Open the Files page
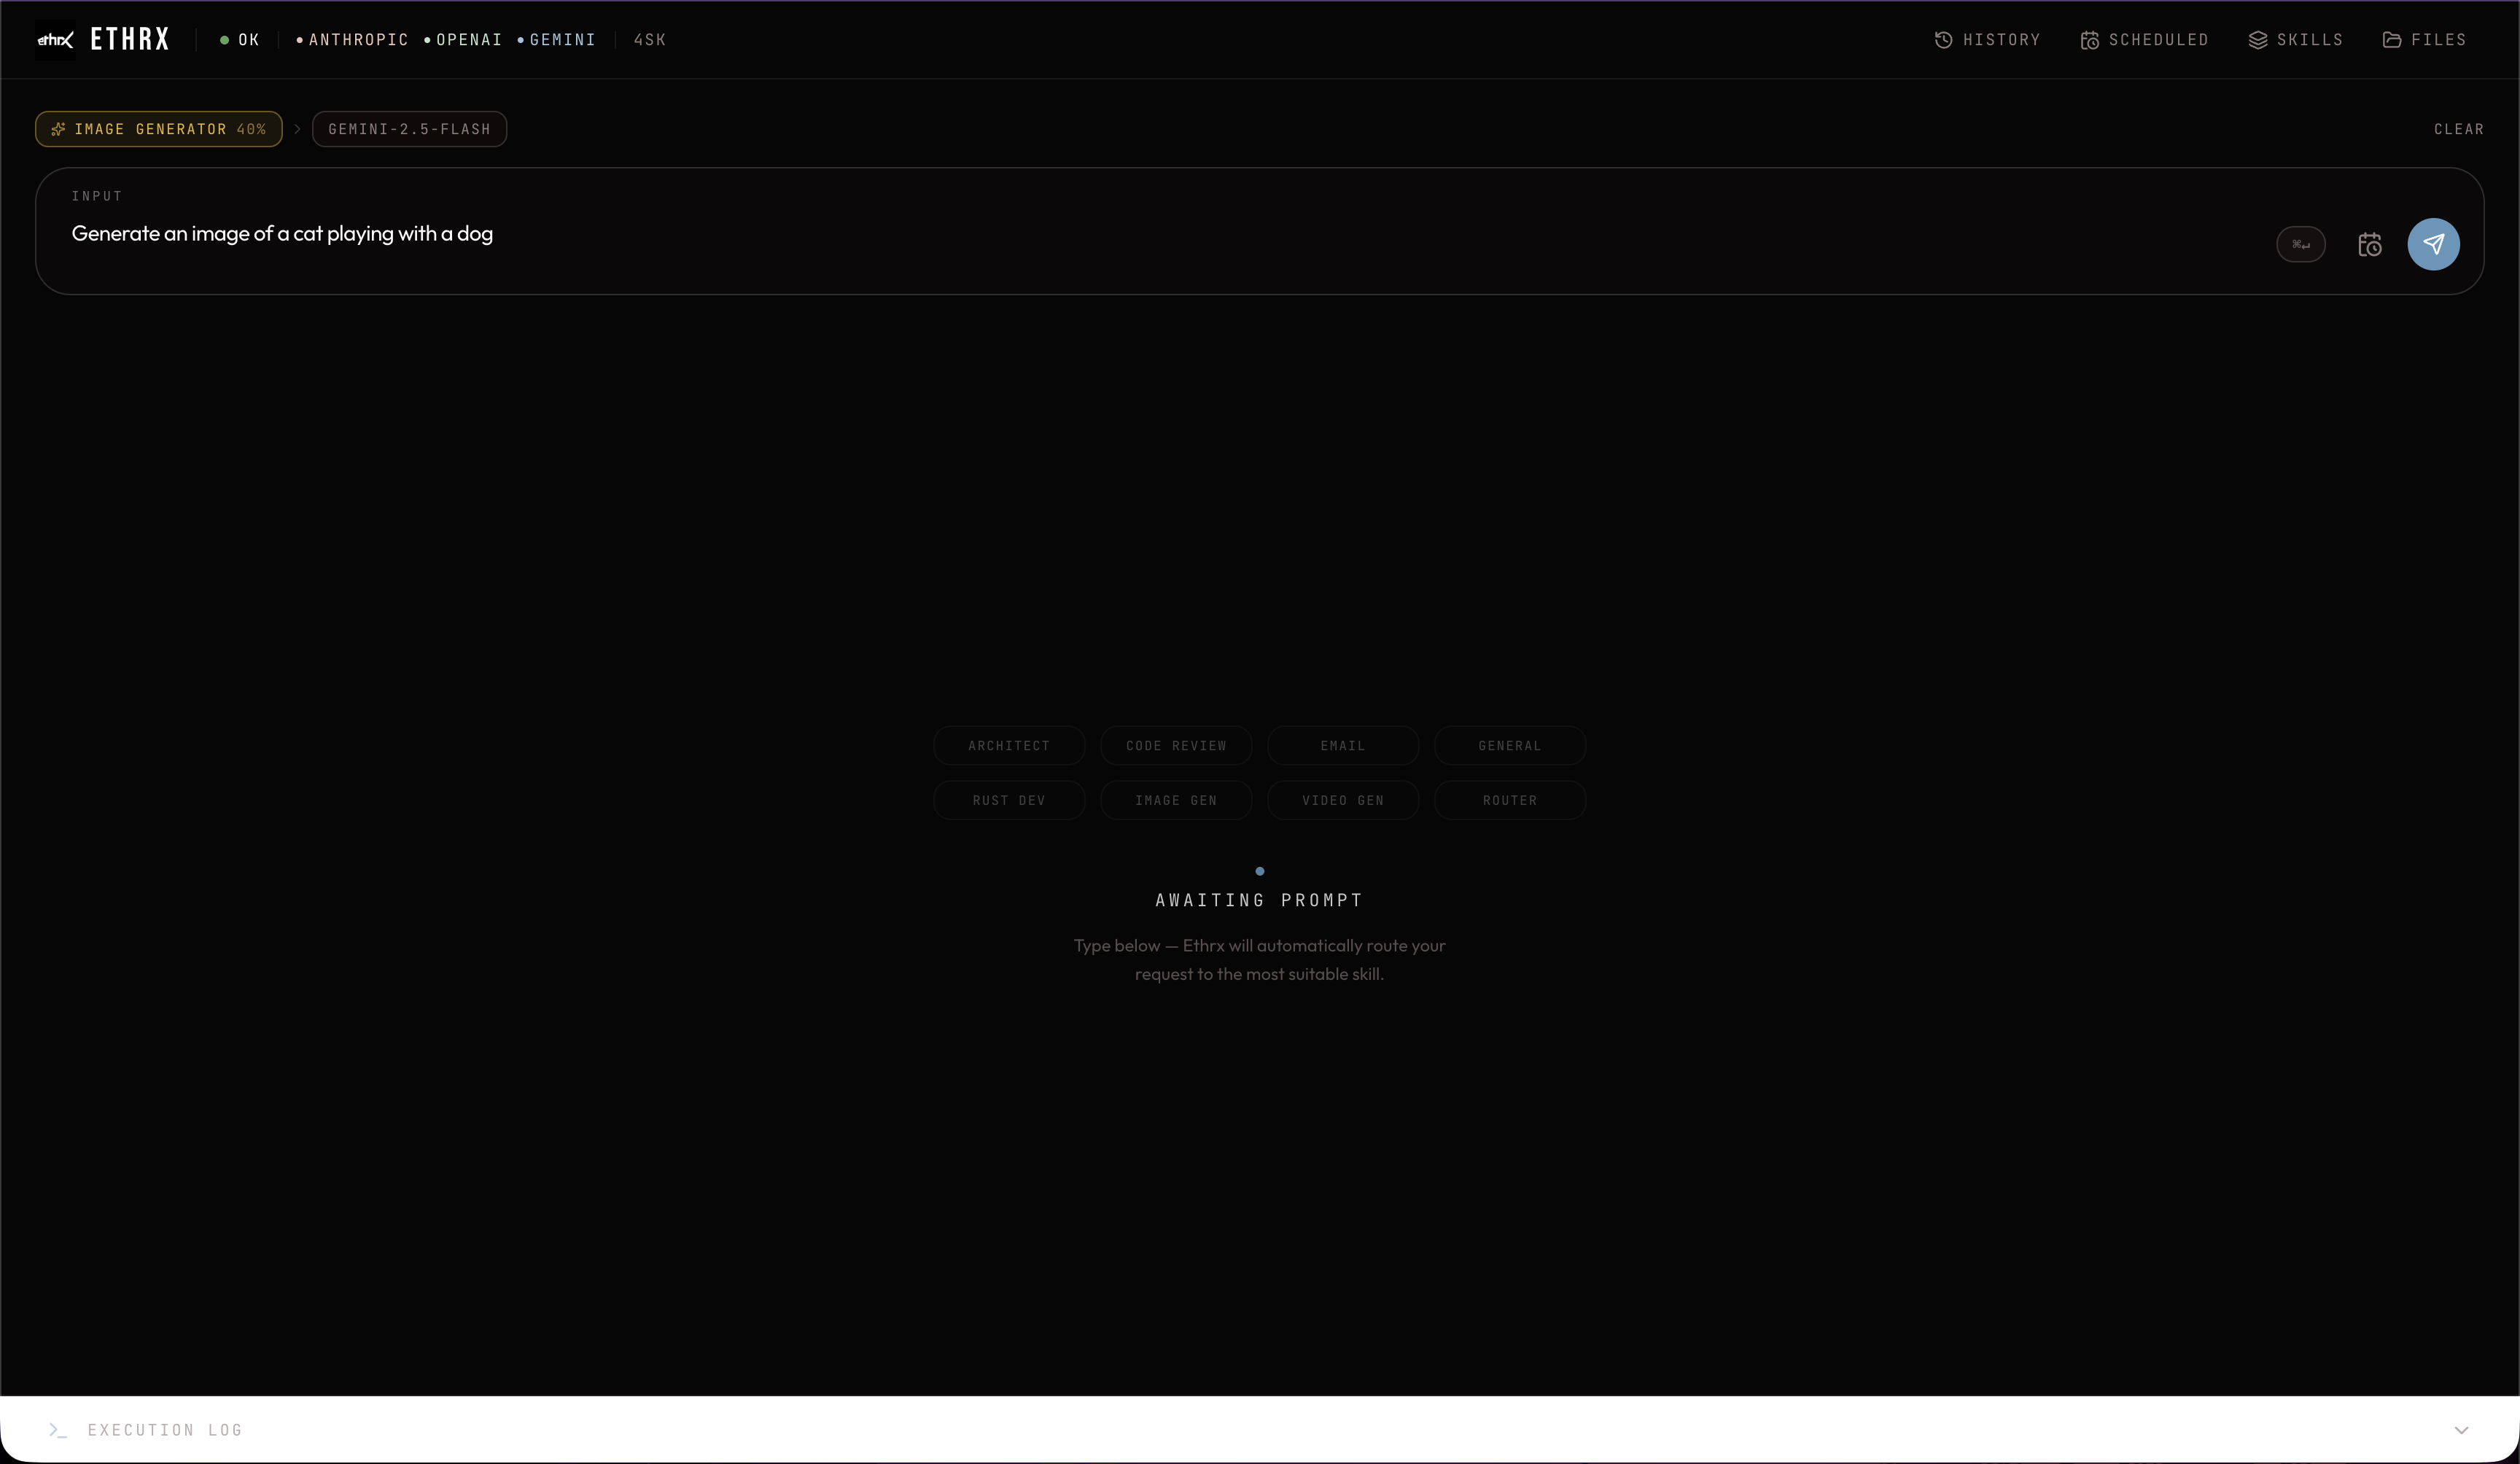This screenshot has height=1464, width=2520. click(2424, 40)
